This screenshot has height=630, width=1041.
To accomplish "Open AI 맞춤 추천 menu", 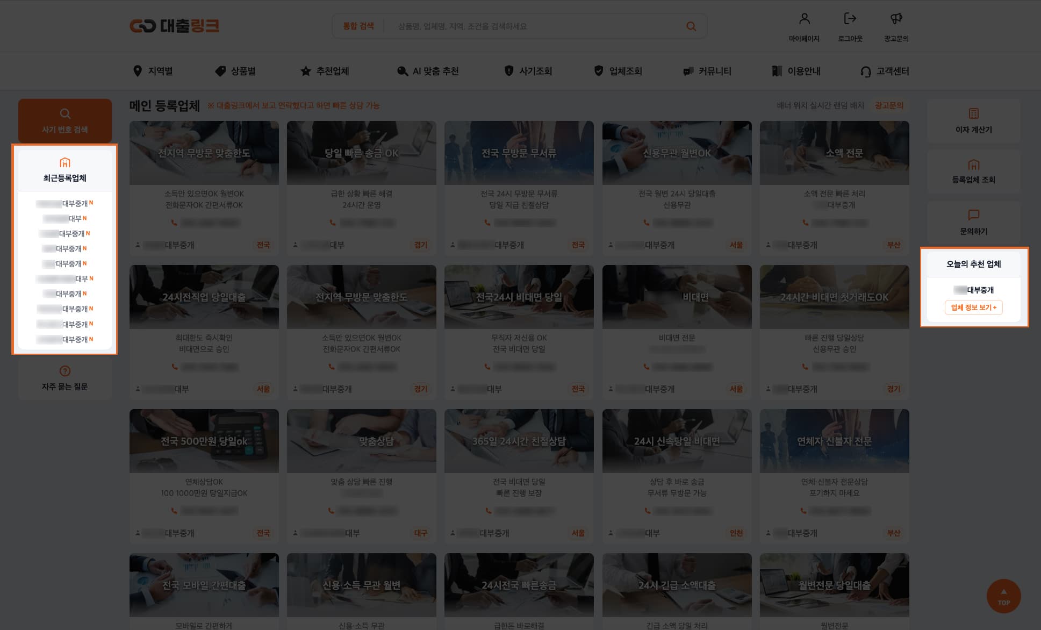I will point(428,71).
